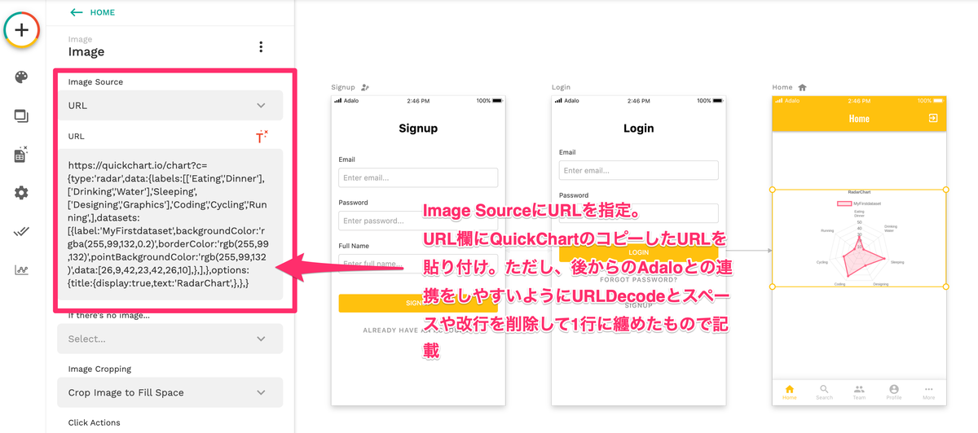Open the Database collections icon
978x433 pixels.
tap(21, 155)
